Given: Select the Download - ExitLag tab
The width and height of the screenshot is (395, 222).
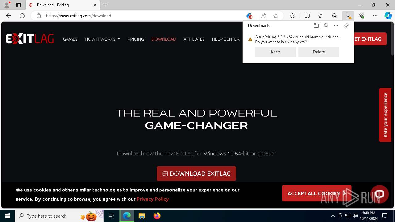Looking at the screenshot, I should click(x=62, y=5).
